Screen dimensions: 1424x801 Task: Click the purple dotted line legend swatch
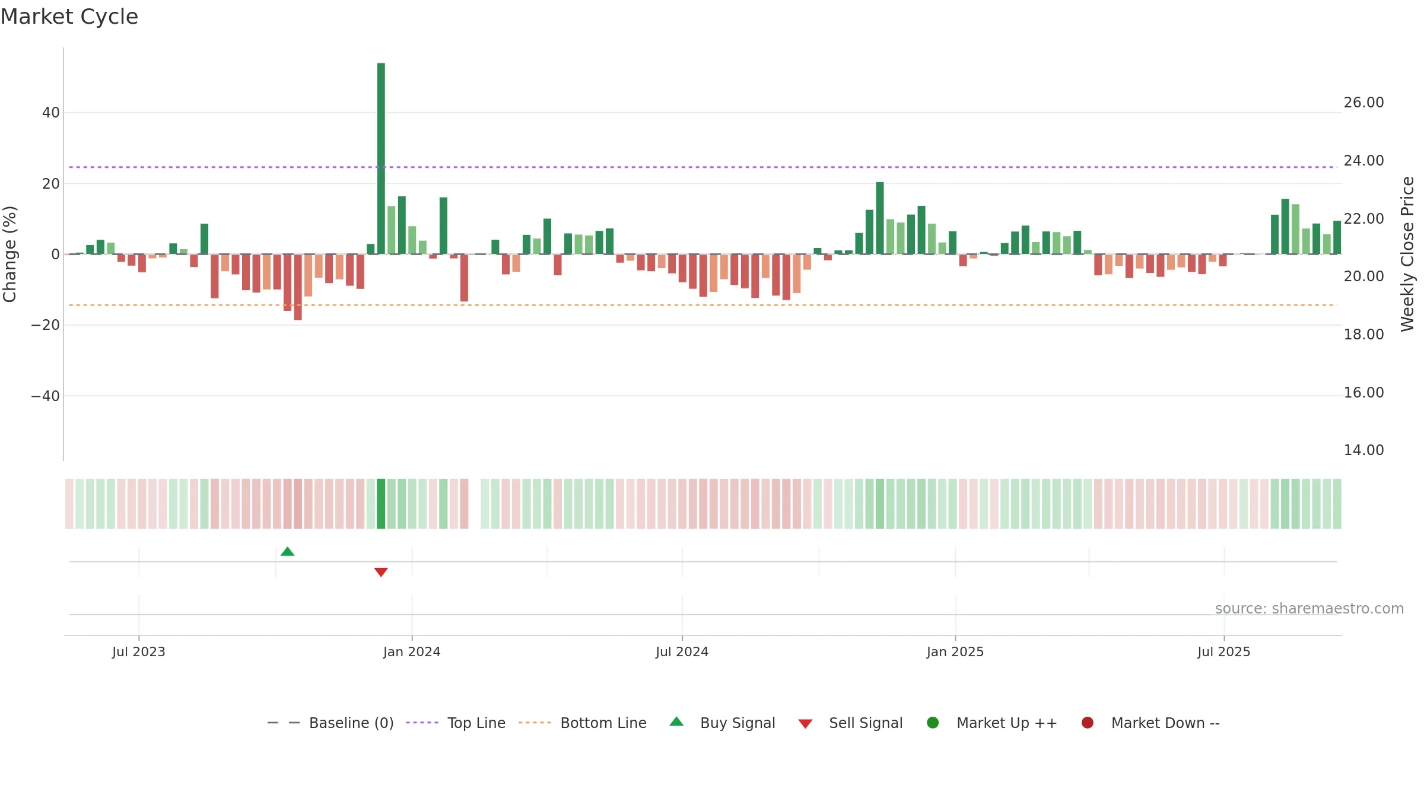[422, 723]
